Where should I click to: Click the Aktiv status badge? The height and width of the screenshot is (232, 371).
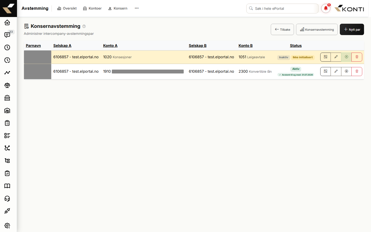(296, 69)
